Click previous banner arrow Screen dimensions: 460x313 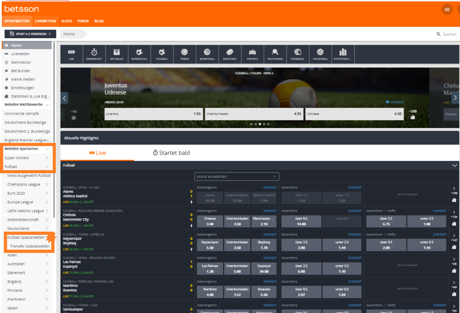pos(65,98)
